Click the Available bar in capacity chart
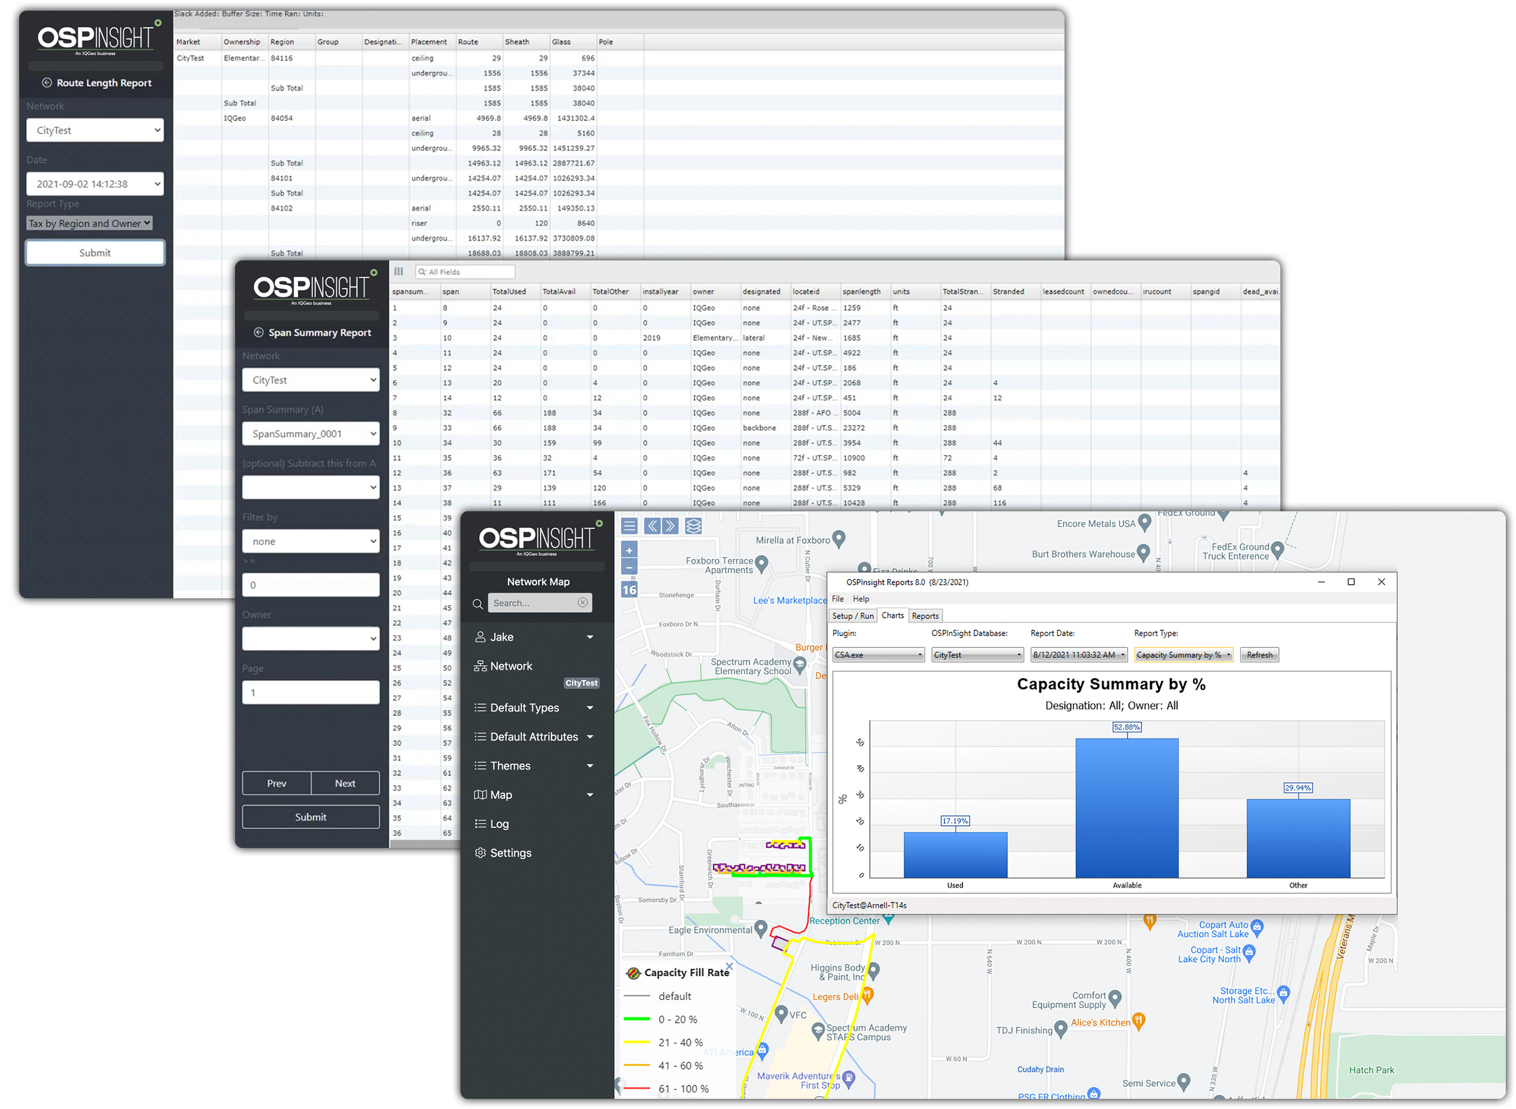Image resolution: width=1516 pixels, height=1109 pixels. click(1127, 807)
